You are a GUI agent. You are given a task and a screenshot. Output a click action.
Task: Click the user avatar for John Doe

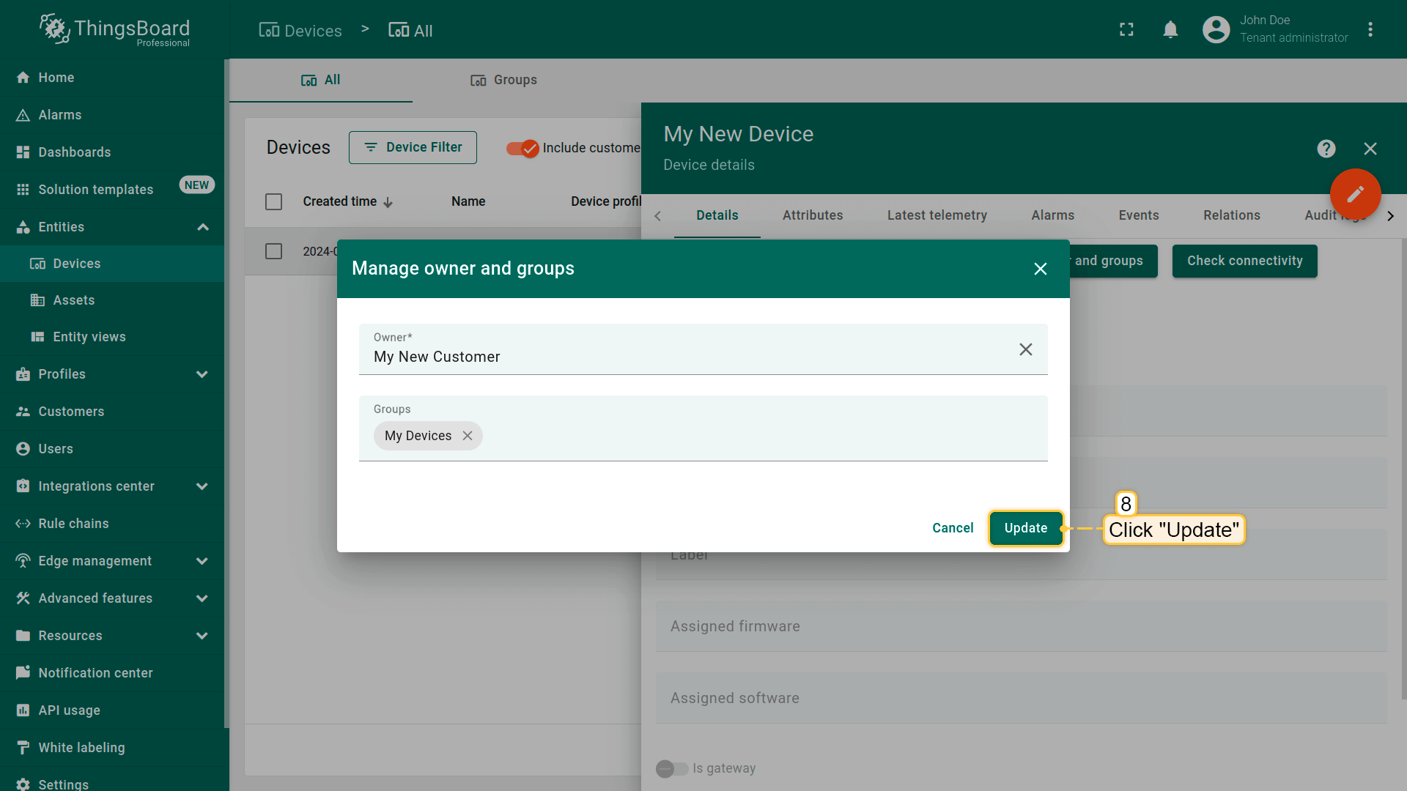[x=1215, y=29]
